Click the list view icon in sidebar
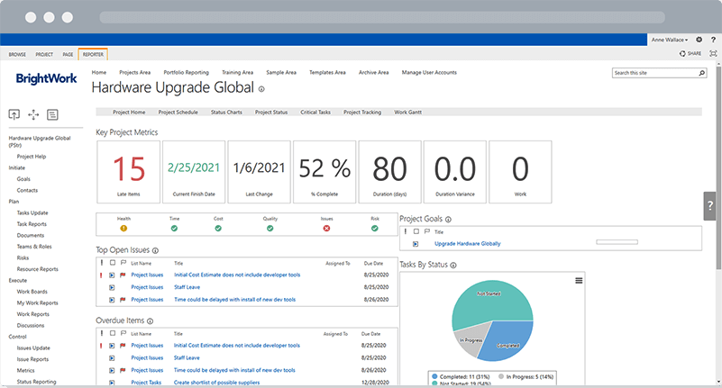722x388 pixels. (53, 114)
